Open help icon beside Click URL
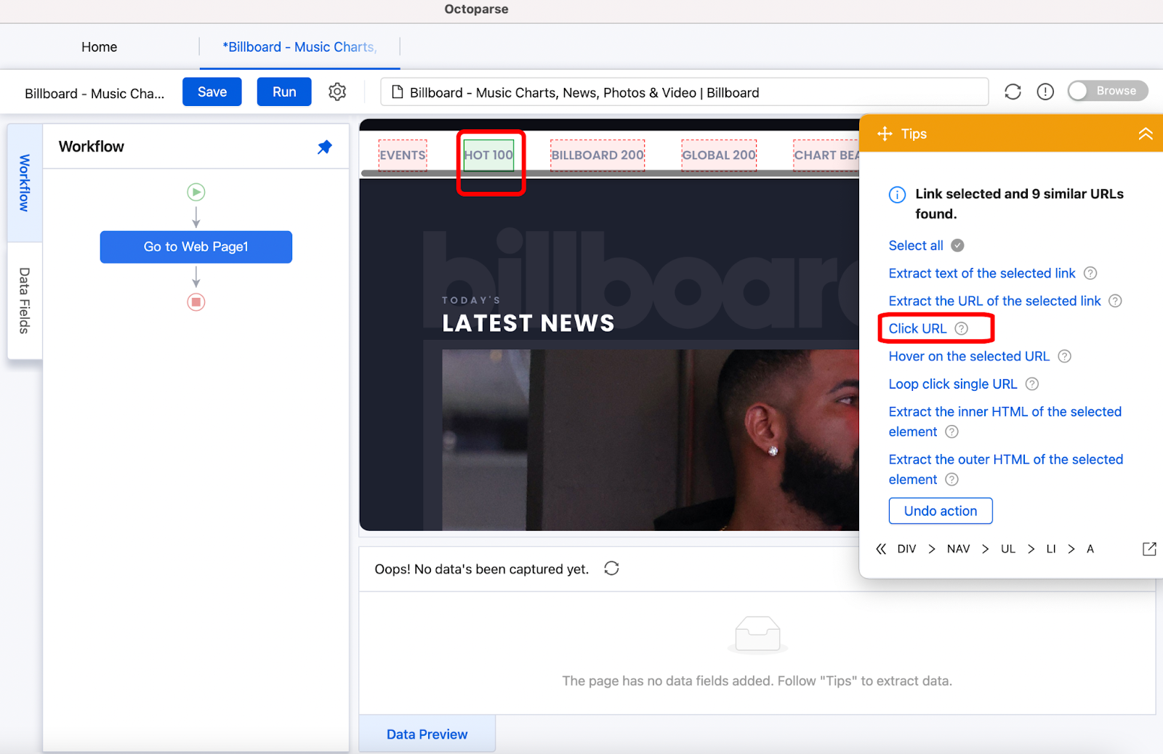Screen dimensions: 1163x754 [x=961, y=328]
